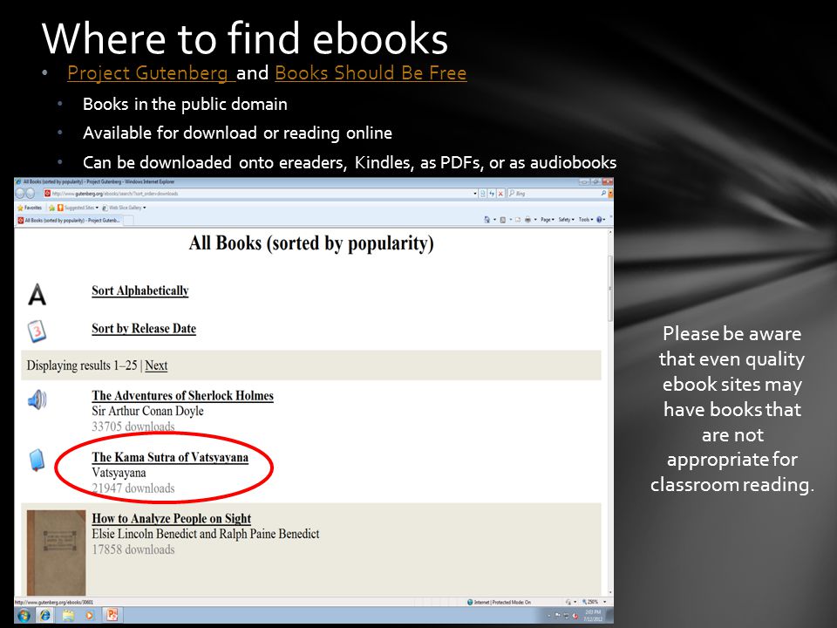Click the Sort Alphabetically link

pos(139,290)
